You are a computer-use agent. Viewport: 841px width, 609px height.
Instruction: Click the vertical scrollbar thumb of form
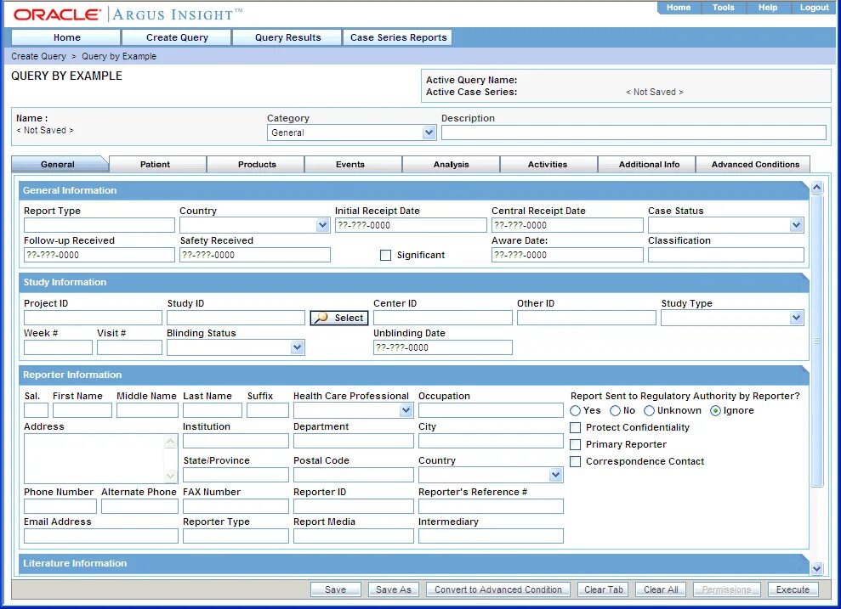coord(816,341)
